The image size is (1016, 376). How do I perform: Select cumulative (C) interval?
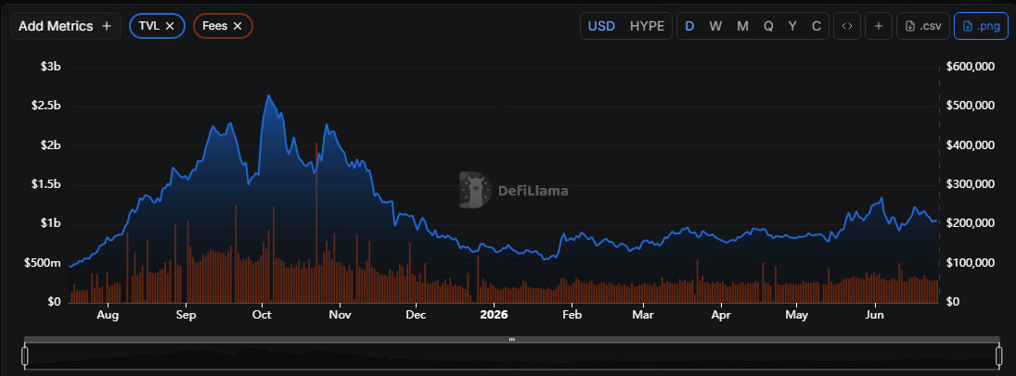click(817, 26)
